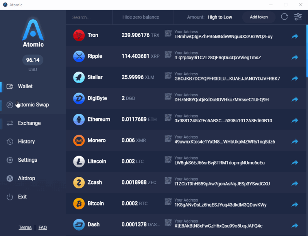The height and width of the screenshot is (236, 308).
Task: Click the send arrow for Ripple
Action: point(294,57)
